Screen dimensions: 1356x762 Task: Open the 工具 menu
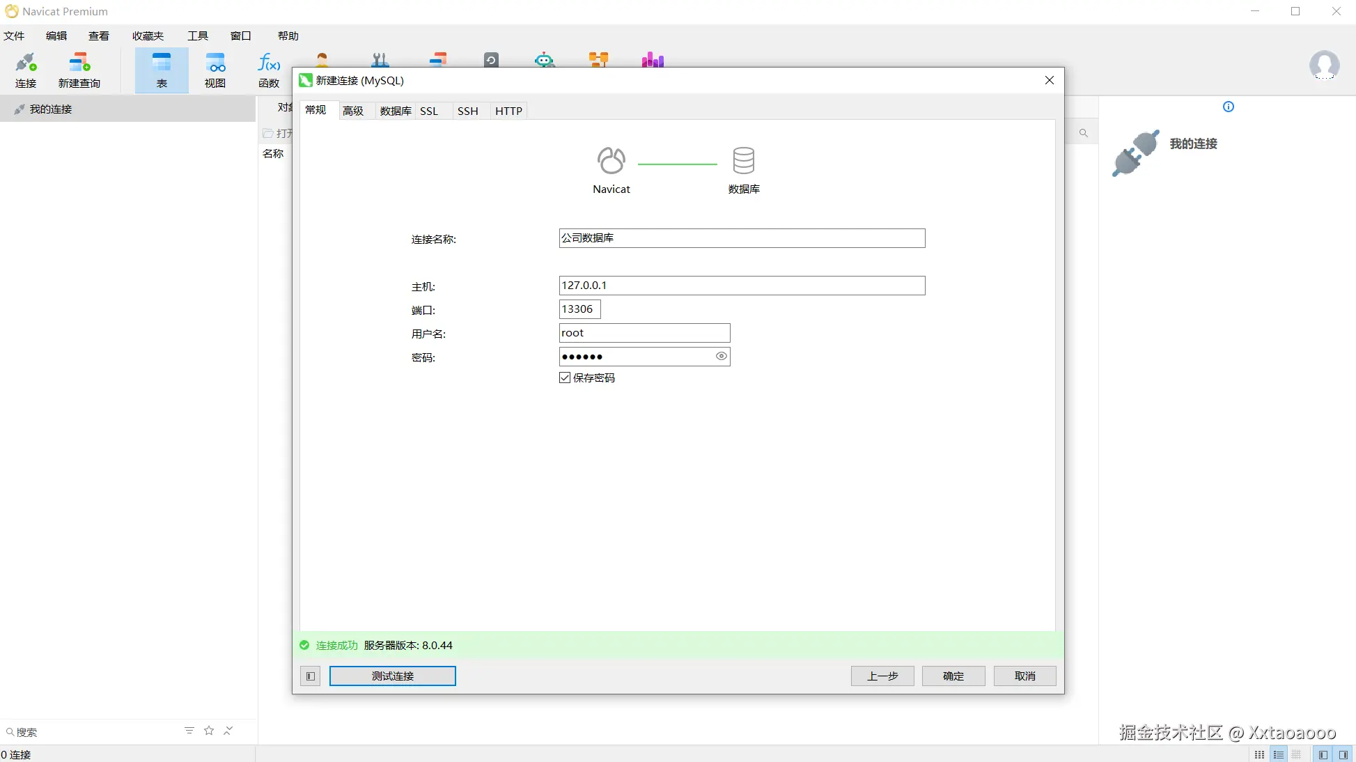[x=198, y=36]
